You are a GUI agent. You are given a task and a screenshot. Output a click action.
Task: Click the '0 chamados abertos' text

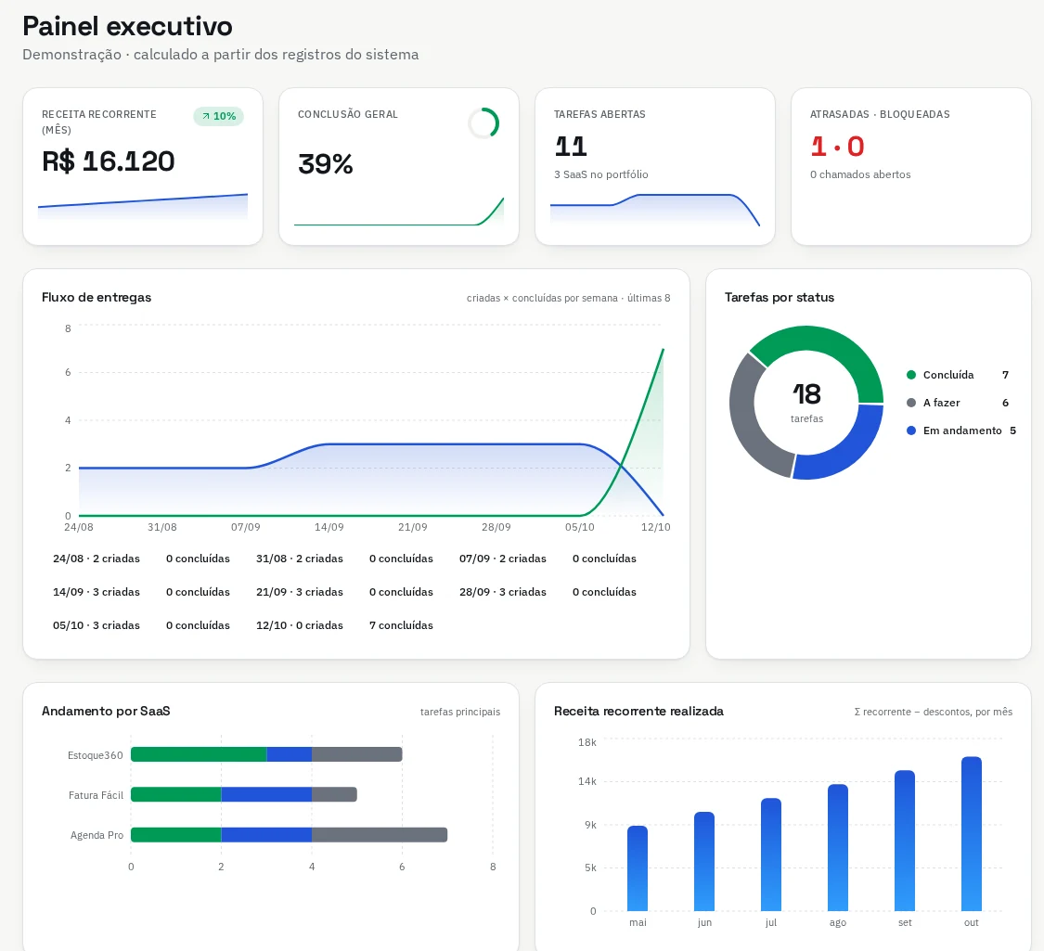[860, 174]
